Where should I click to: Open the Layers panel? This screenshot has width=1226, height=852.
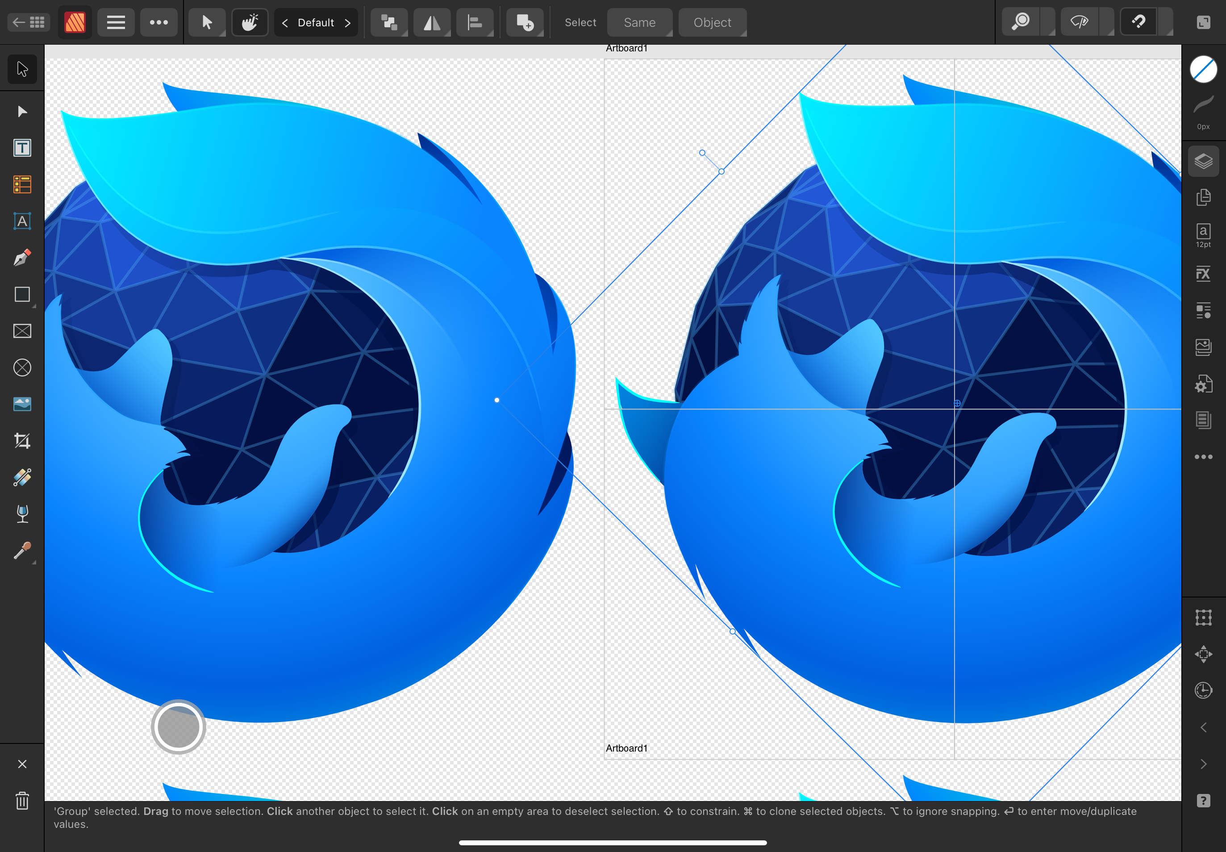pos(1203,161)
